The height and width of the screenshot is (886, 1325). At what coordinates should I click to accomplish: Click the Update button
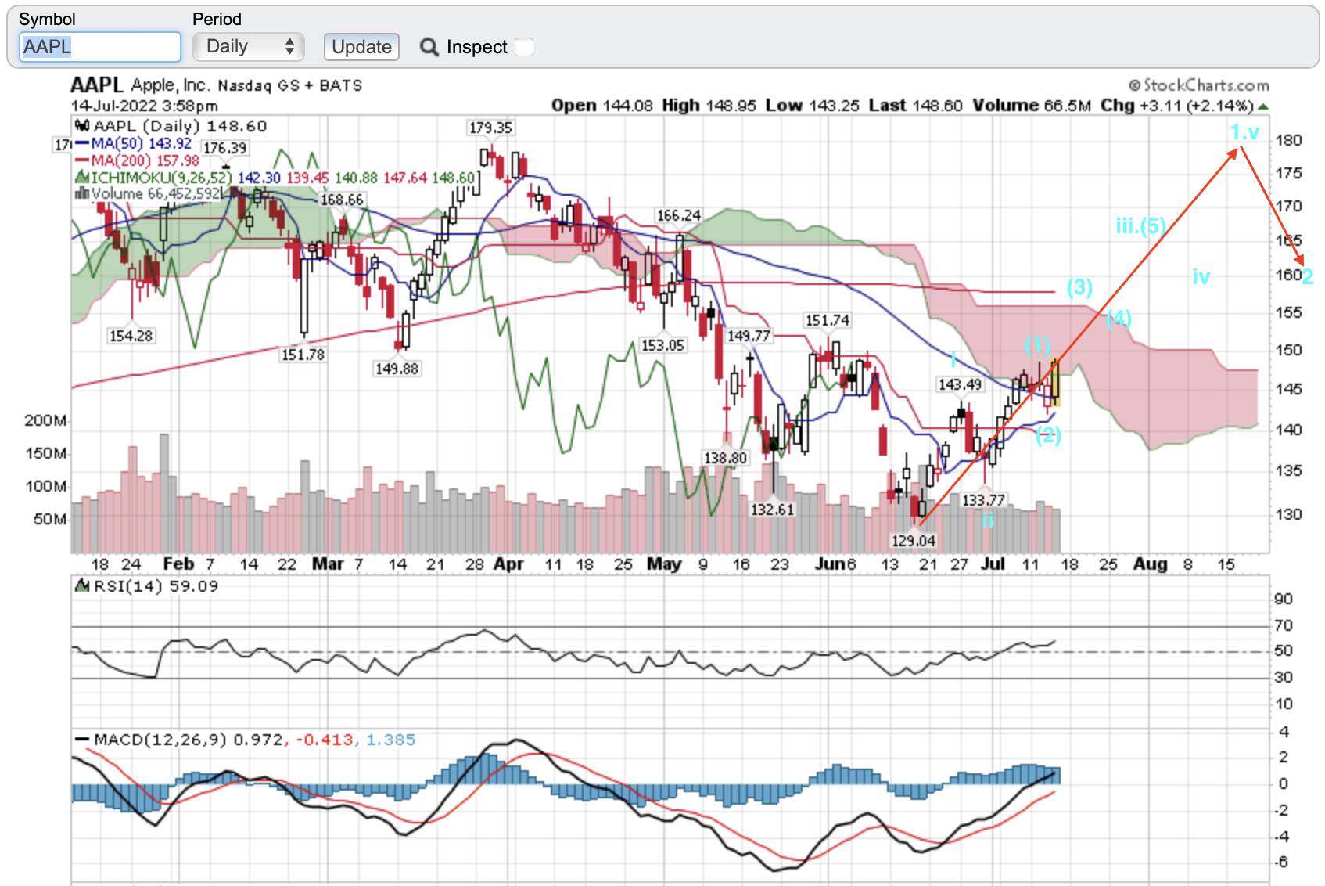point(361,47)
